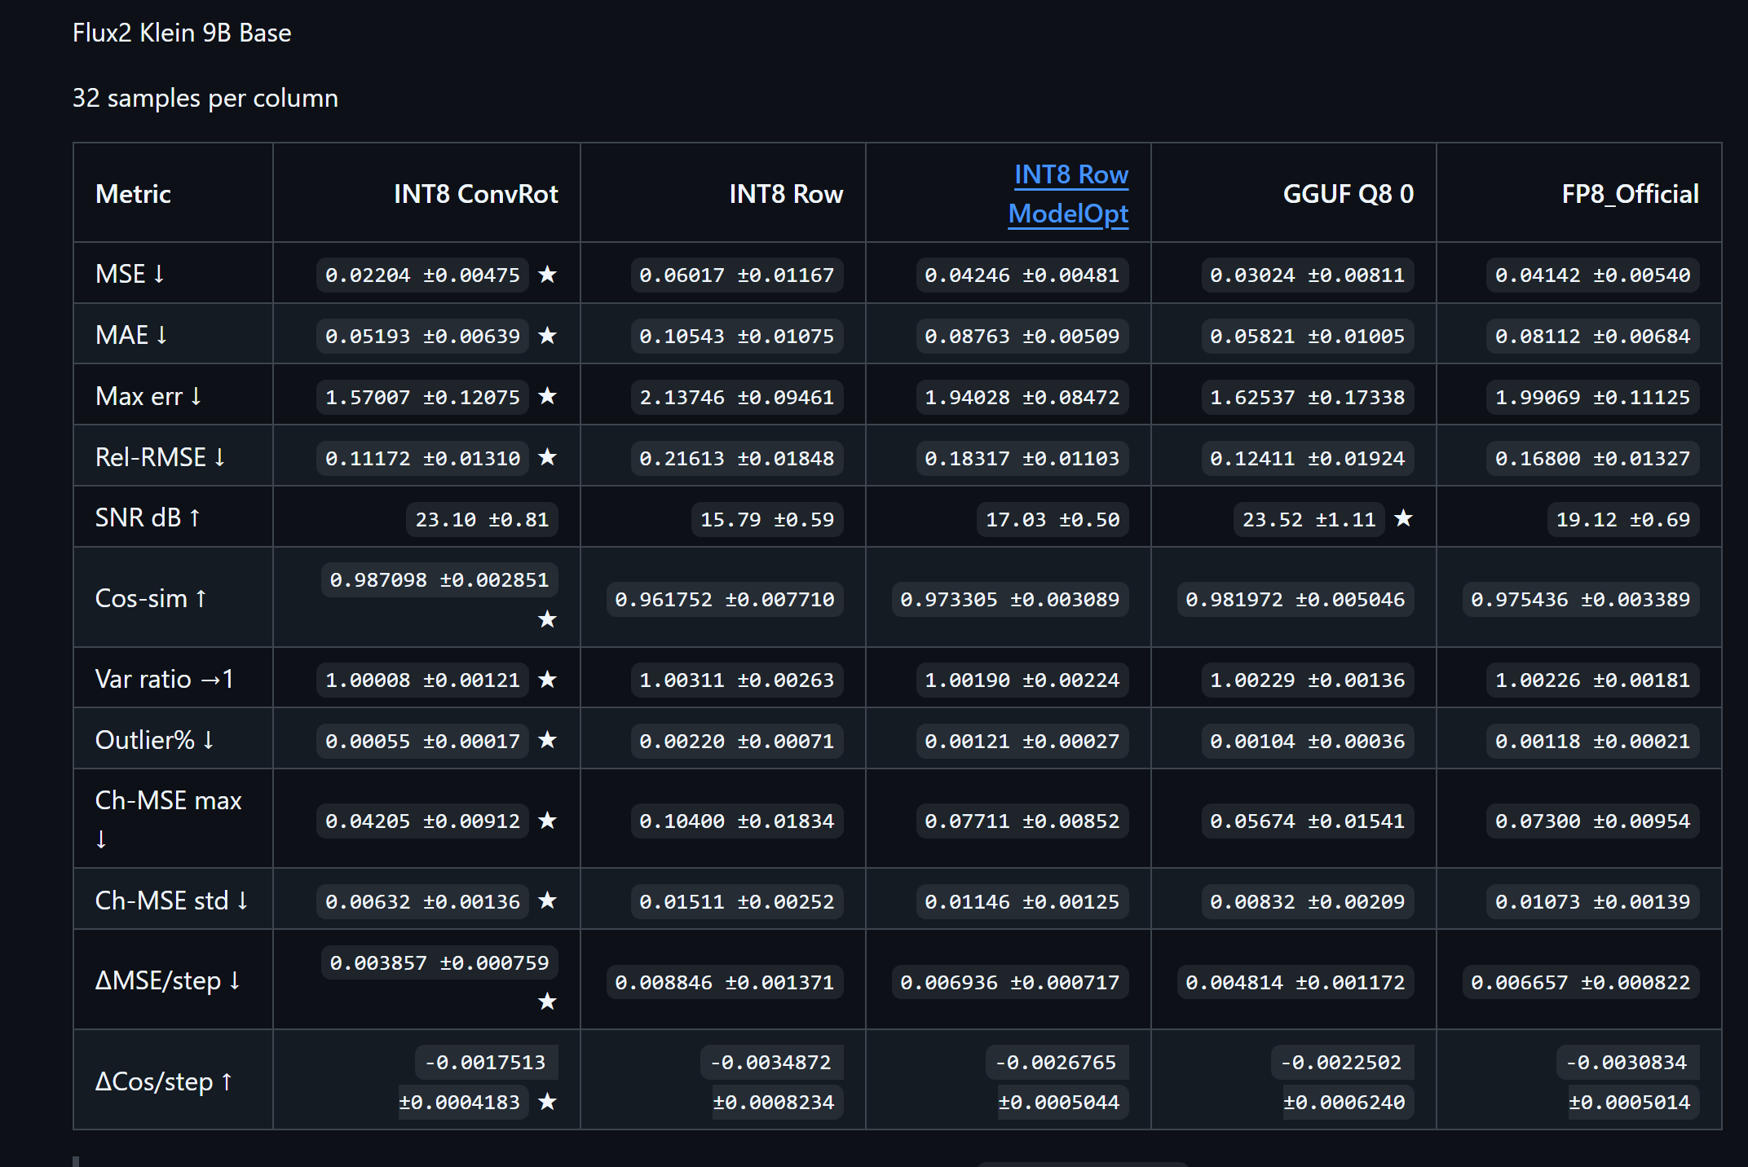Select Ch-MSE std value "0.01511 ±0.00252"
This screenshot has height=1167, width=1748.
tap(737, 902)
